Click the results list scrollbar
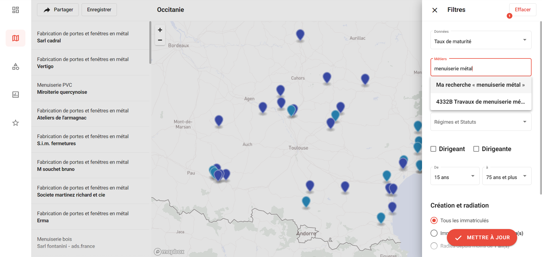The width and height of the screenshot is (542, 257). (x=150, y=42)
